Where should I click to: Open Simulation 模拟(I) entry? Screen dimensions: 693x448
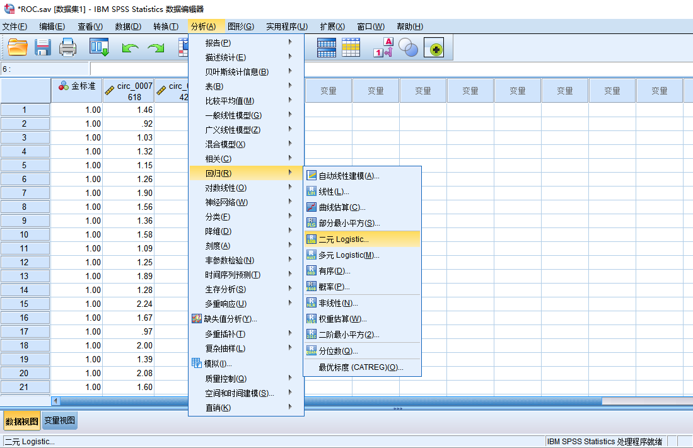point(246,364)
